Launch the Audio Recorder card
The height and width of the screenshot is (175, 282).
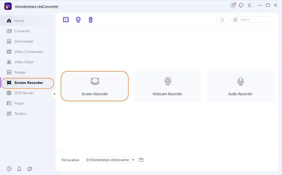click(241, 86)
